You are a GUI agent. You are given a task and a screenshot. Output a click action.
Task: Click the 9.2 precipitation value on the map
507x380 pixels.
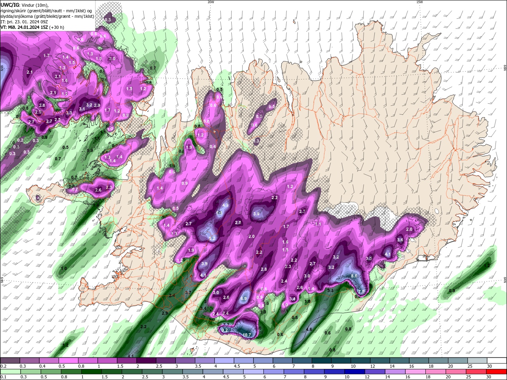coord(225,330)
